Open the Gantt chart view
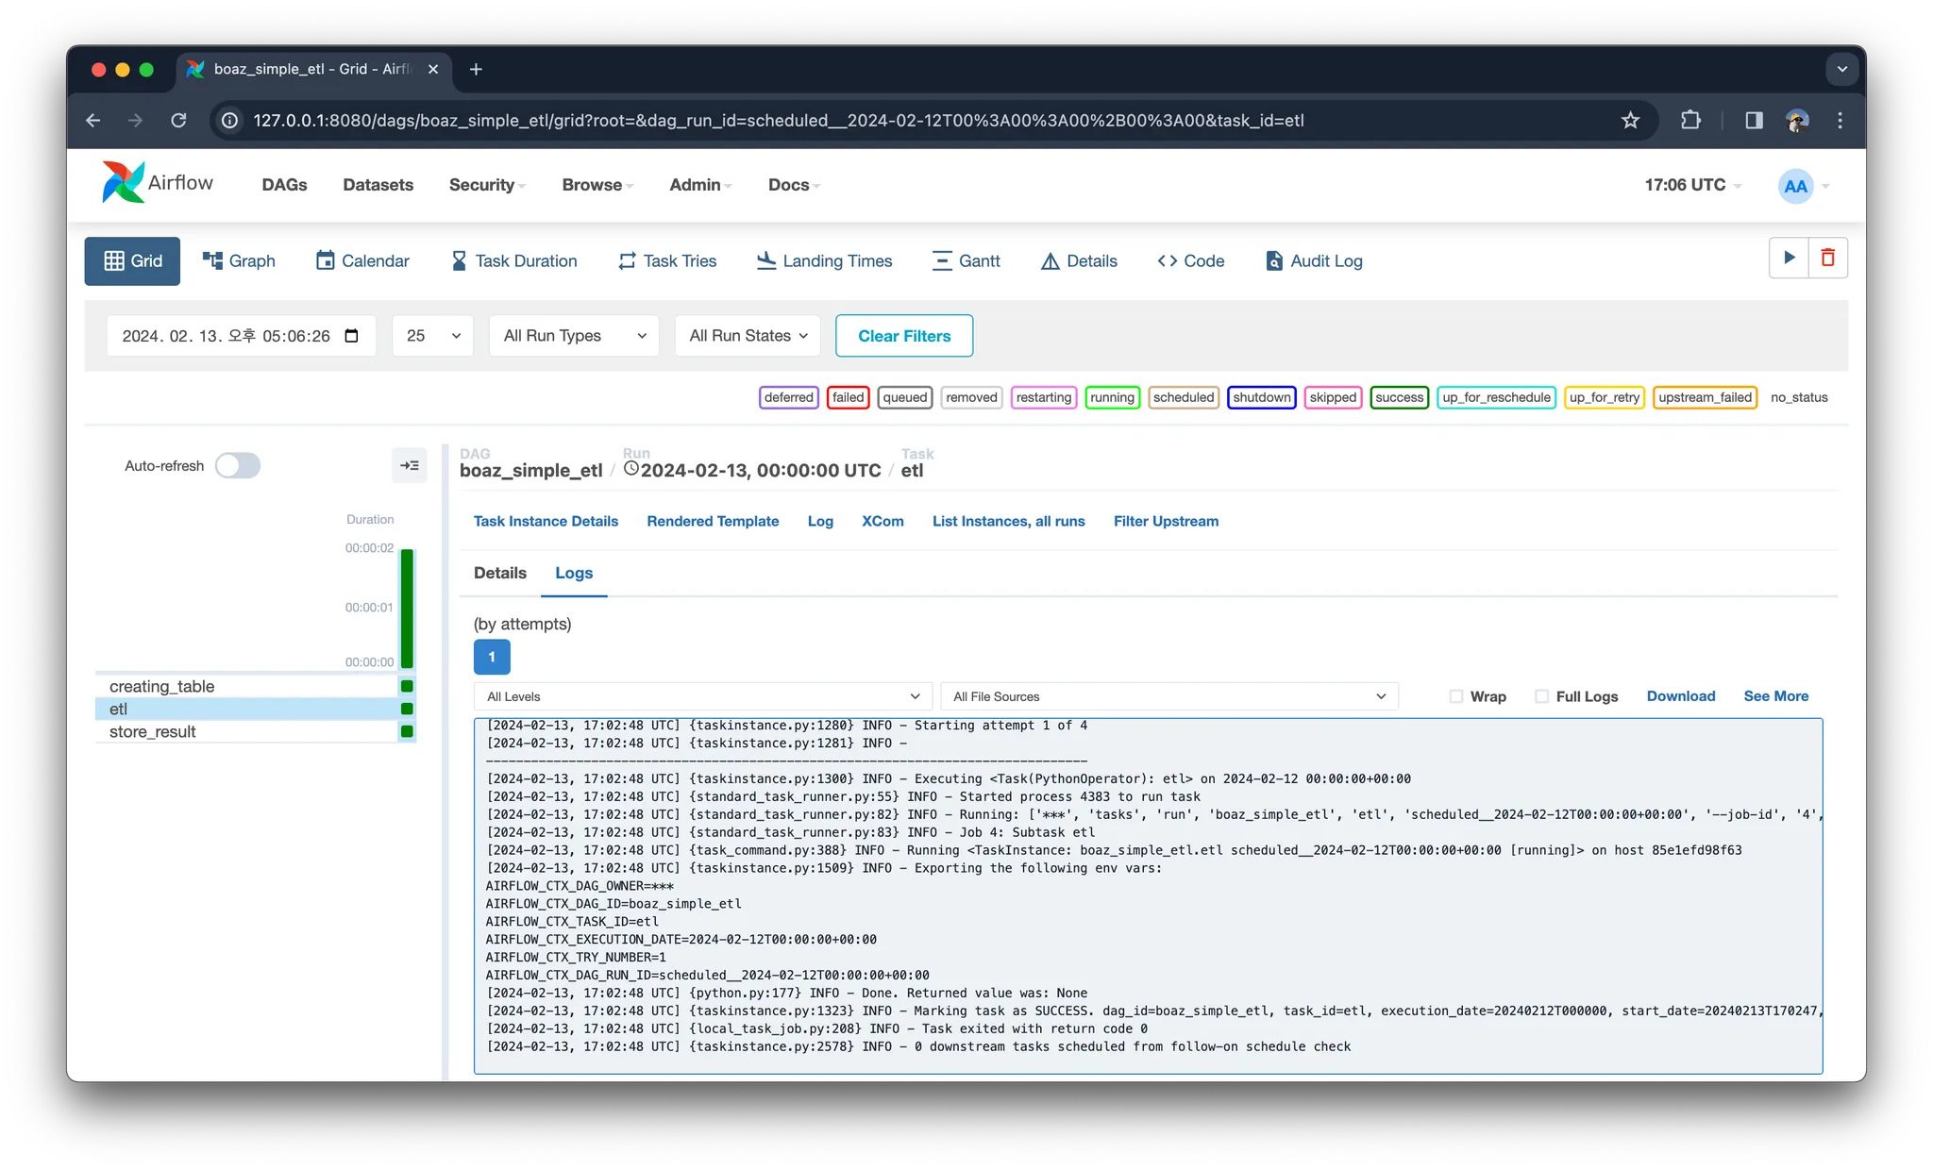This screenshot has width=1933, height=1170. click(x=966, y=261)
